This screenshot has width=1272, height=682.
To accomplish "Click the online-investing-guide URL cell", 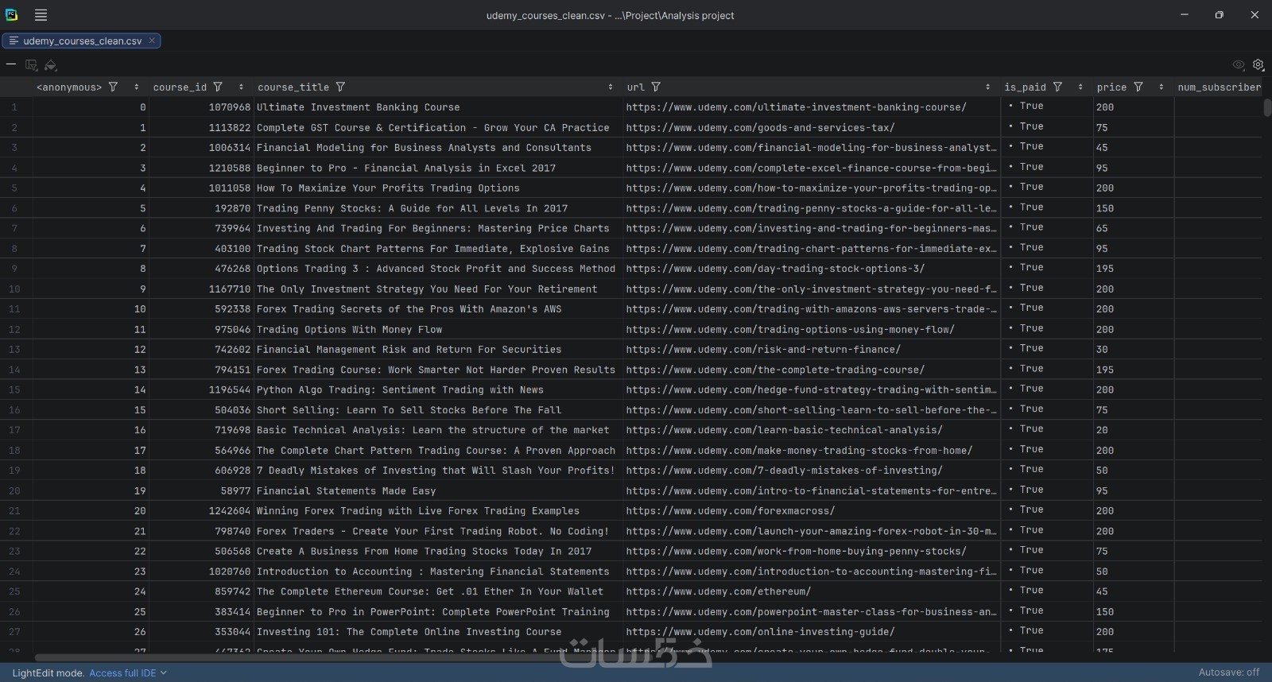I will tap(812, 632).
